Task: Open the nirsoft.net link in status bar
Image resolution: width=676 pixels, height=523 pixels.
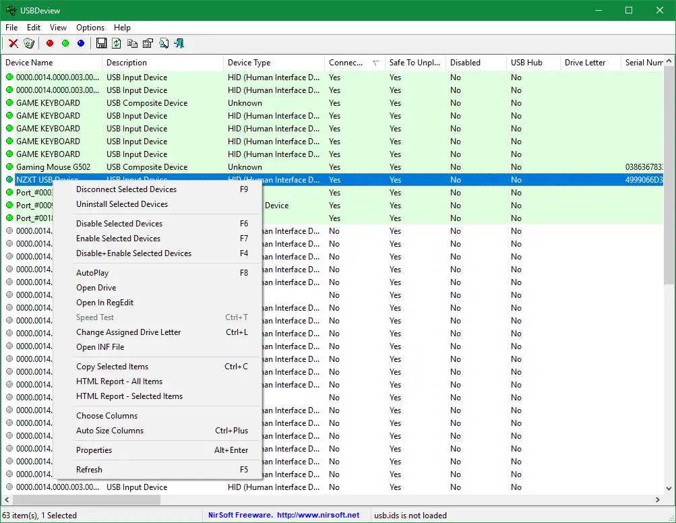Action: (318, 516)
